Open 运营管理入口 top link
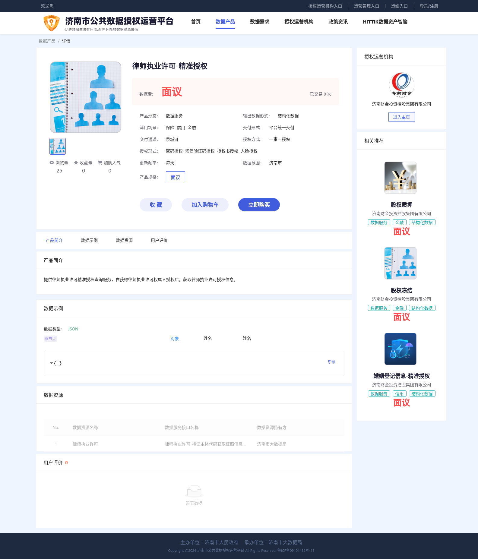 click(366, 6)
